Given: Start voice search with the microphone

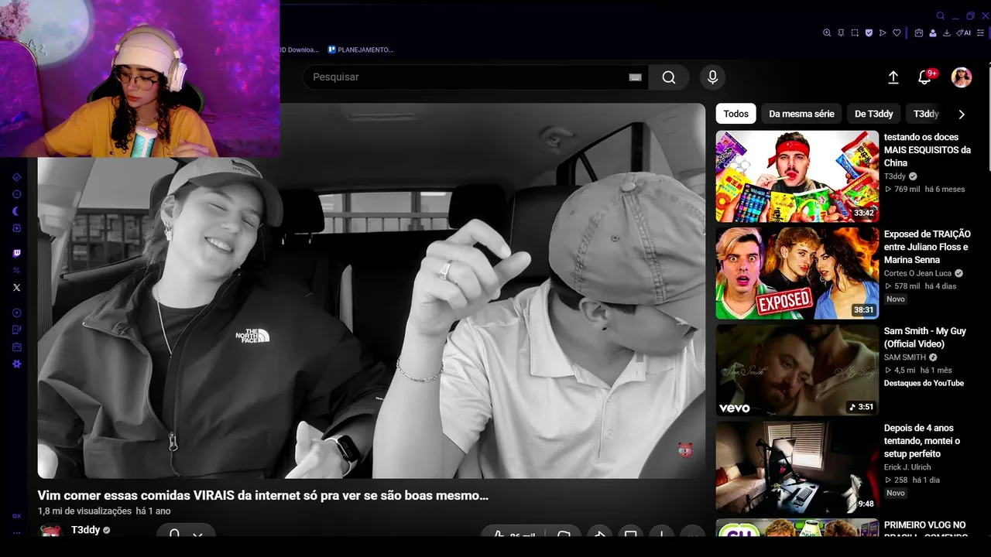Looking at the screenshot, I should (712, 77).
